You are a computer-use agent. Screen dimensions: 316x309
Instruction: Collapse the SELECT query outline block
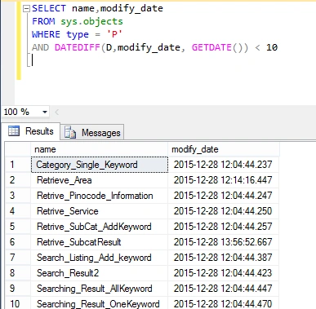pyautogui.click(x=26, y=9)
